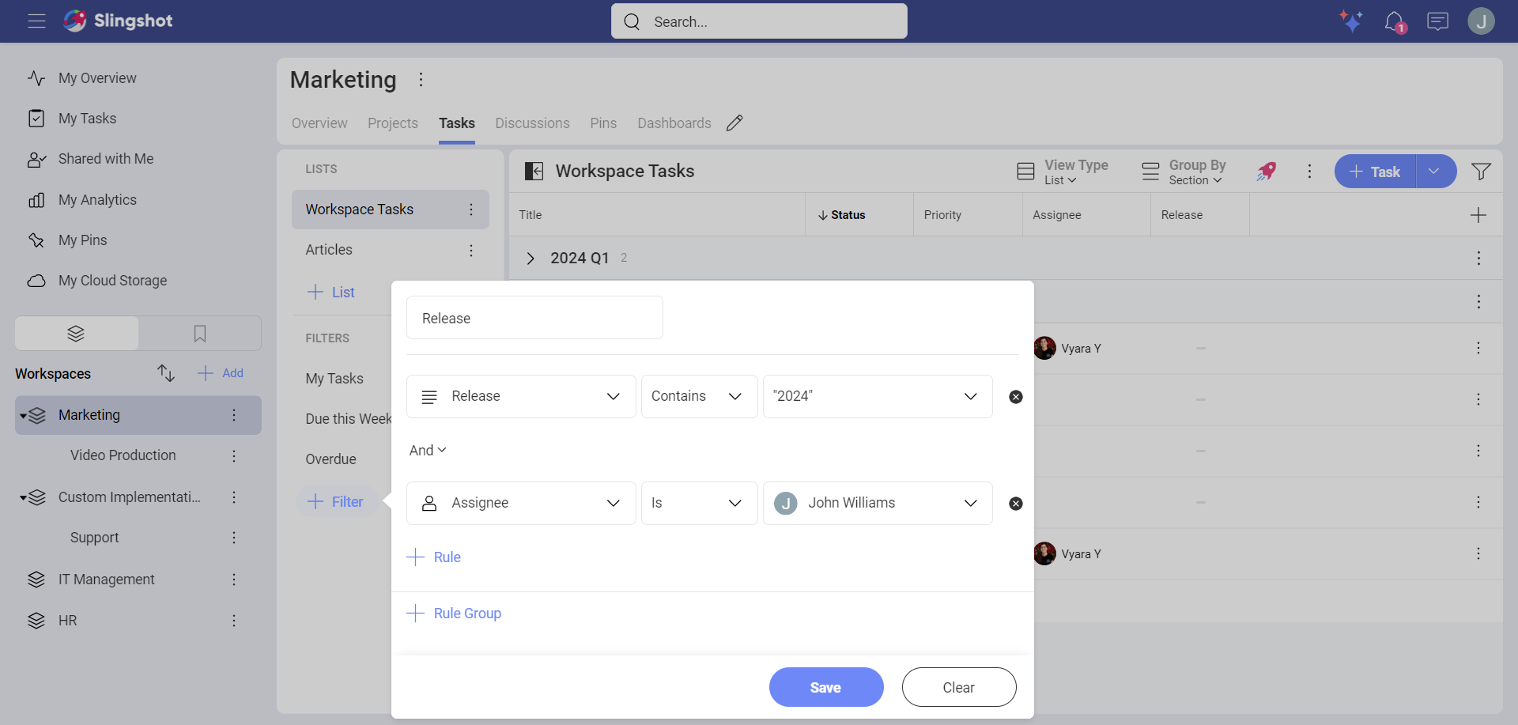Open the Group By Section dropdown
1518x725 pixels.
click(x=1184, y=172)
